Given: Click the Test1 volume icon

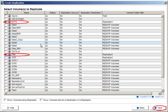Looking at the screenshot, I should tap(9, 90).
